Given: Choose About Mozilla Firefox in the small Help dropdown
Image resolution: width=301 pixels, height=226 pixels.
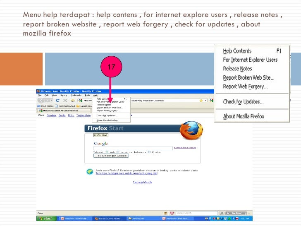Looking at the screenshot, I should pos(107,120).
